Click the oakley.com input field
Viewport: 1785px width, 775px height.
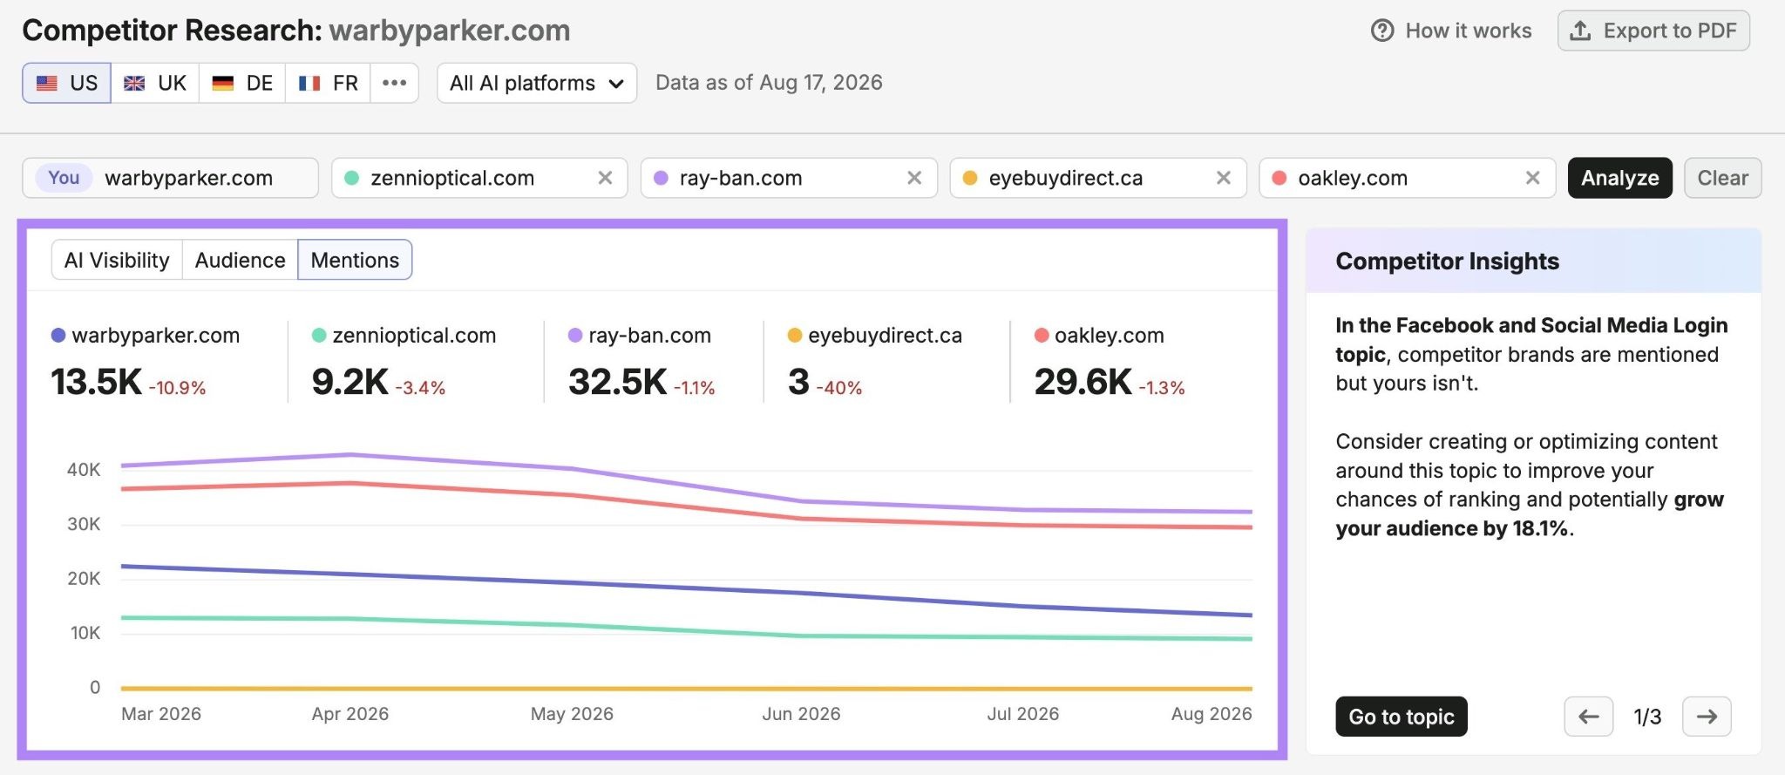click(x=1408, y=178)
